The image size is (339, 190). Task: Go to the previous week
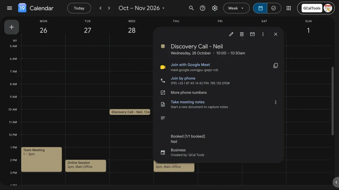(x=101, y=8)
